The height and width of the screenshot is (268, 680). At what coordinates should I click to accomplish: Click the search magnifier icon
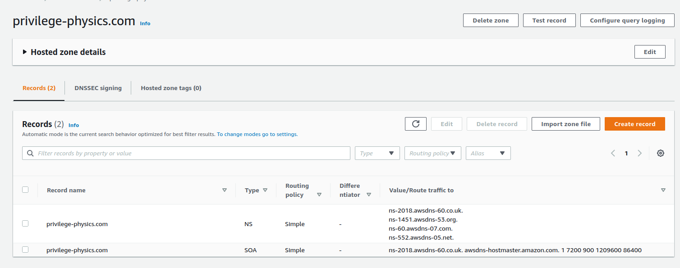pyautogui.click(x=30, y=153)
